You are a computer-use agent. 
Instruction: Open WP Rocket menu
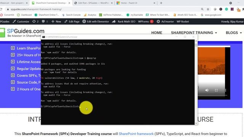click(183, 22)
